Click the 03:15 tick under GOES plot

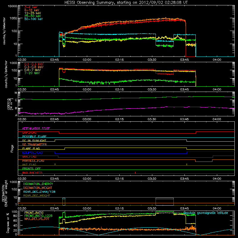(x=120, y=119)
